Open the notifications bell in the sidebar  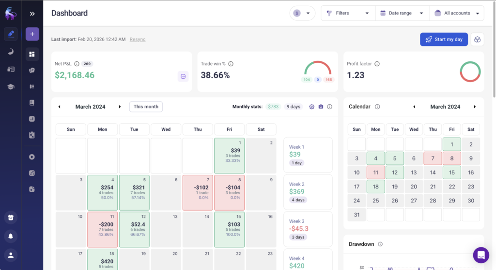pyautogui.click(x=11, y=236)
